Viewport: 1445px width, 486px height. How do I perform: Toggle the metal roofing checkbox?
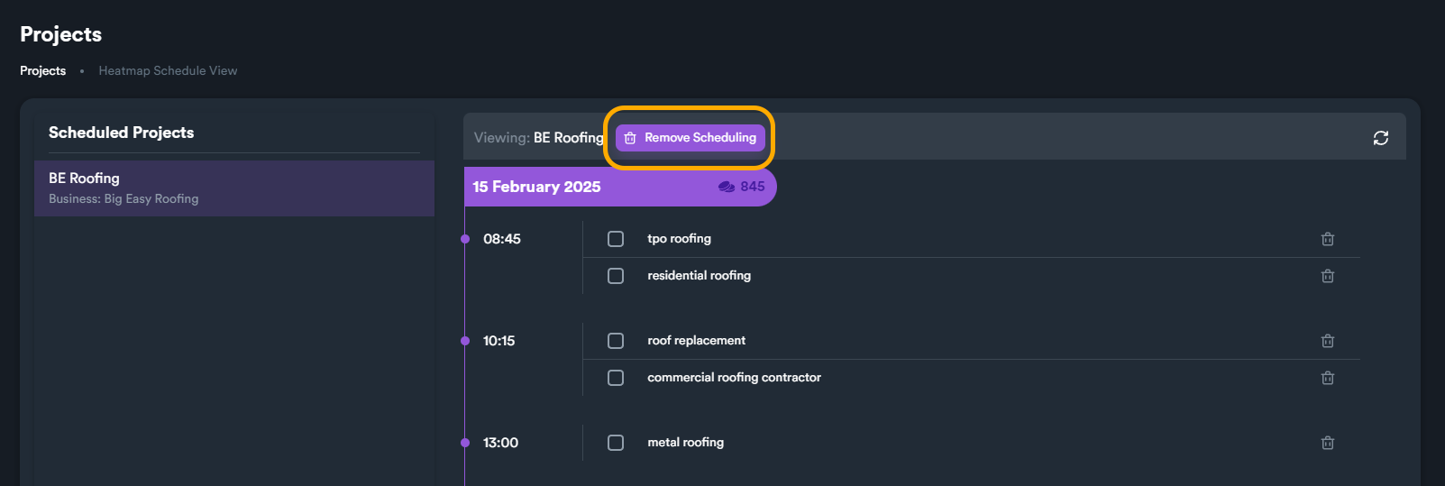pos(616,443)
